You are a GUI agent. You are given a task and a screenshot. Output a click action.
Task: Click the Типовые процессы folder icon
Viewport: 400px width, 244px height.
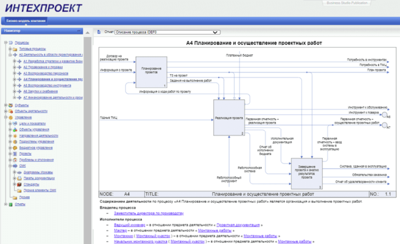(15, 49)
